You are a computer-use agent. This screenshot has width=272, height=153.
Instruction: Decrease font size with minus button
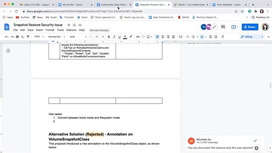coord(91,37)
